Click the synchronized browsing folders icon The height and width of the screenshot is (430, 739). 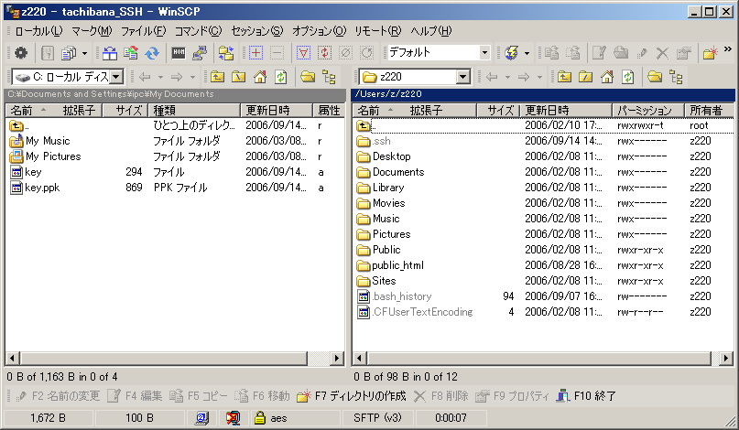(x=226, y=53)
